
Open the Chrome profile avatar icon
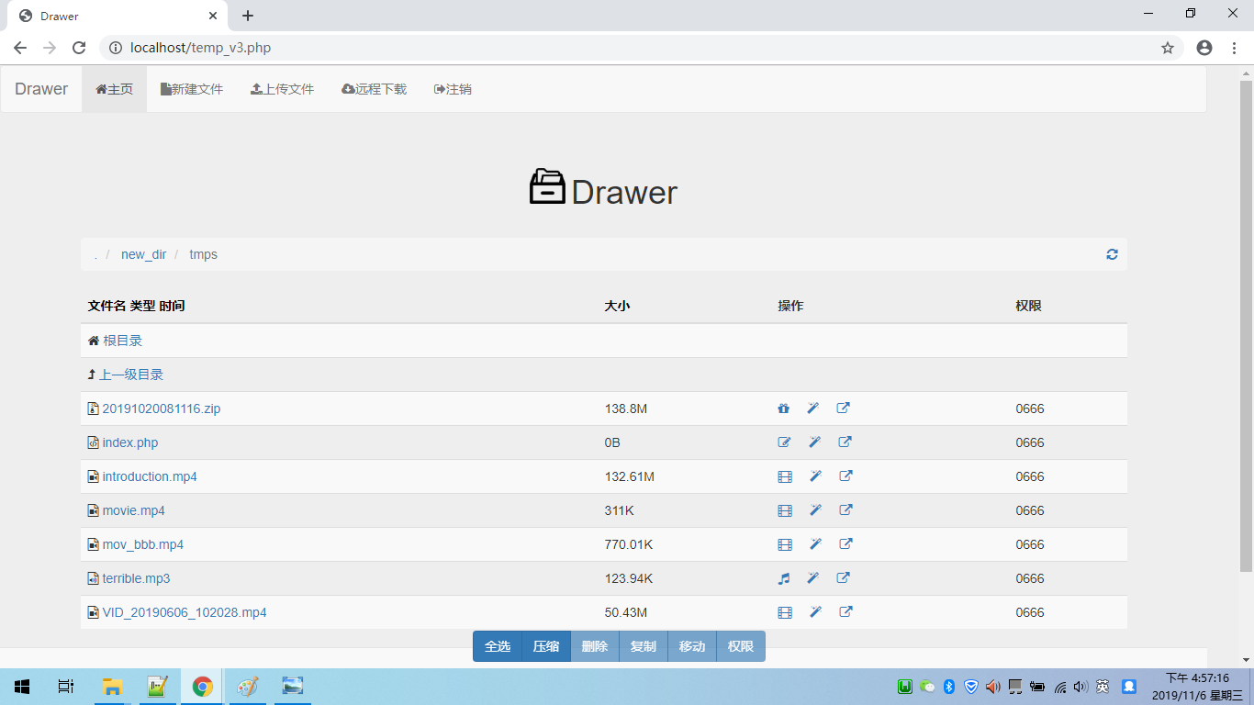click(1204, 48)
